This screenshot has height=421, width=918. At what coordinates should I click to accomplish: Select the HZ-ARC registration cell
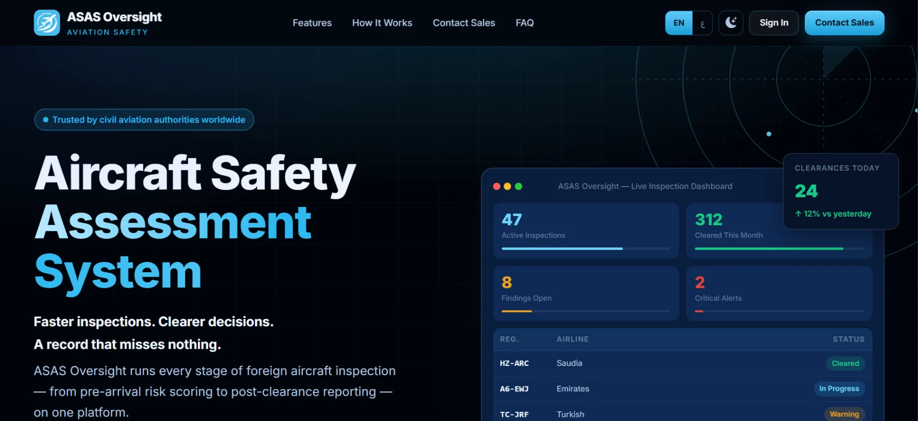(x=514, y=363)
